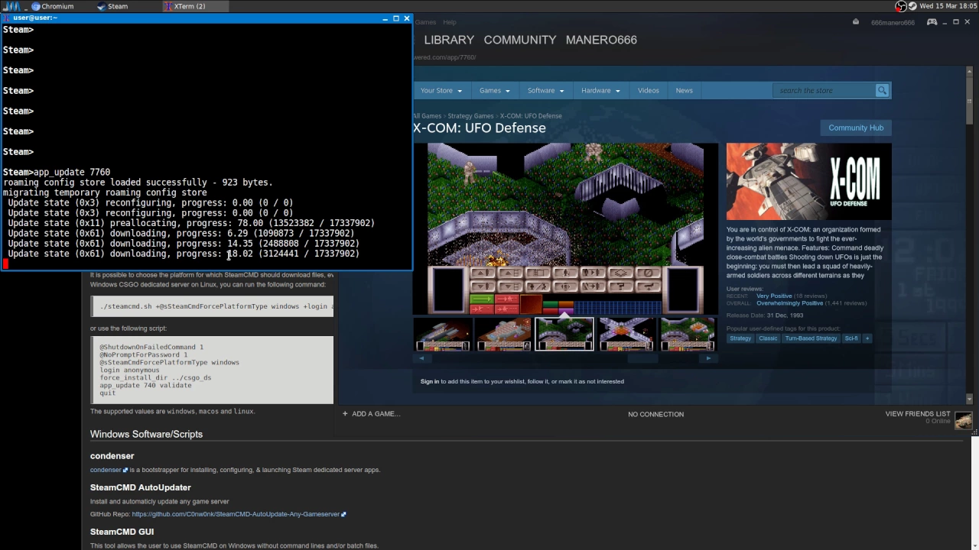This screenshot has height=550, width=979.
Task: Click the OBS recording tray icon
Action: pos(901,6)
